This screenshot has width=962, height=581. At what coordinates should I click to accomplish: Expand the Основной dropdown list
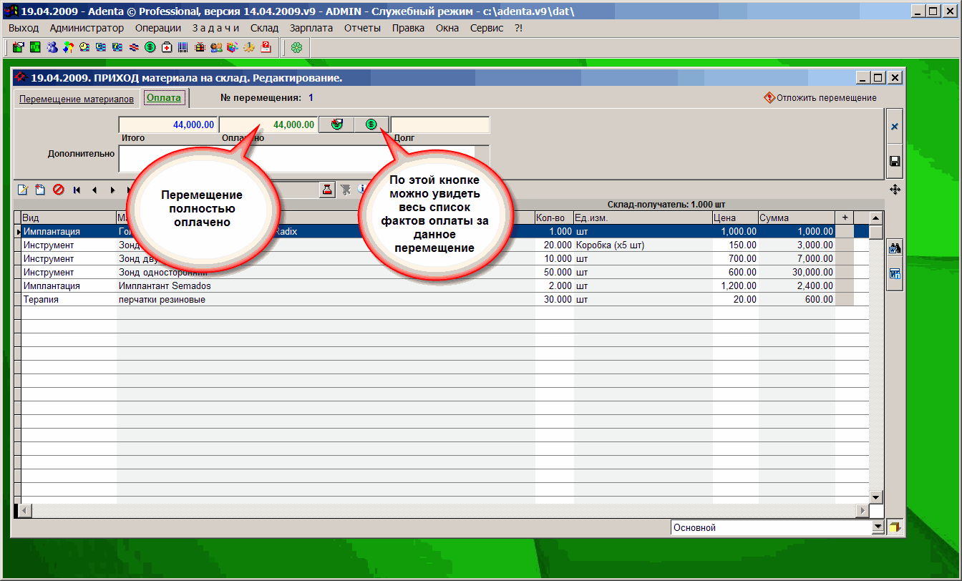pyautogui.click(x=878, y=527)
